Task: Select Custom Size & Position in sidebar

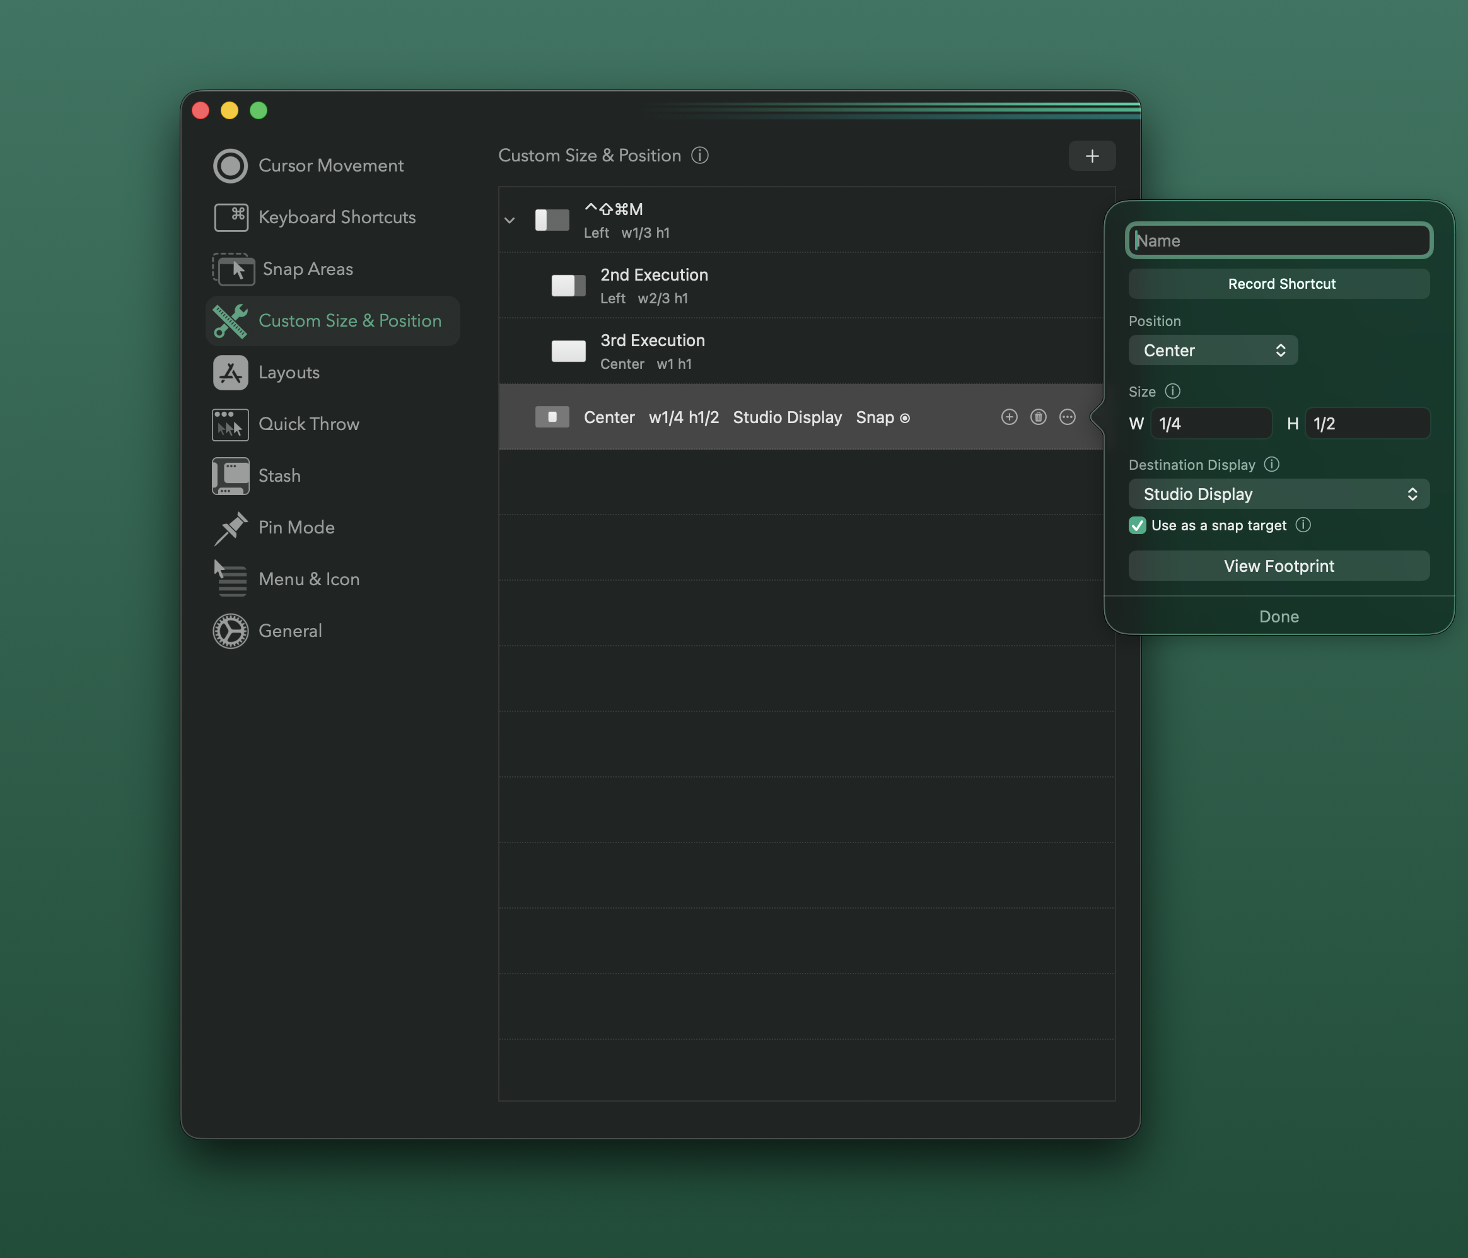Action: pyautogui.click(x=333, y=321)
